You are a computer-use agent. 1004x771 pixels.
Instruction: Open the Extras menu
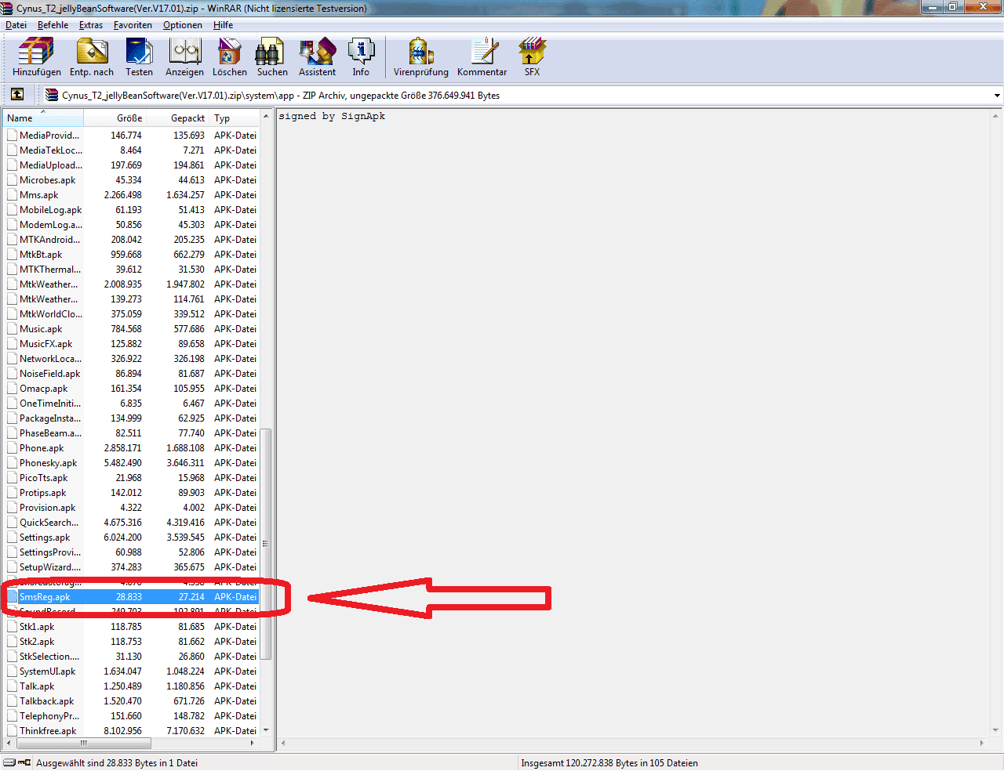[x=91, y=25]
